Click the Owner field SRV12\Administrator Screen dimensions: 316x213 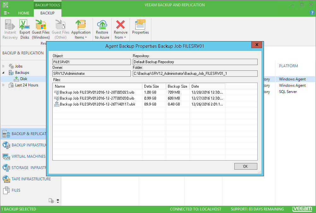tap(91, 74)
